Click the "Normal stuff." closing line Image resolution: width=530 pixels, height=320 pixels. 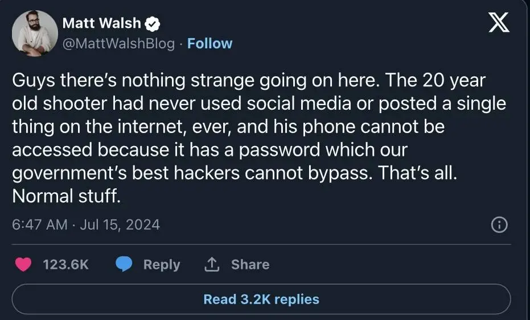pyautogui.click(x=67, y=197)
